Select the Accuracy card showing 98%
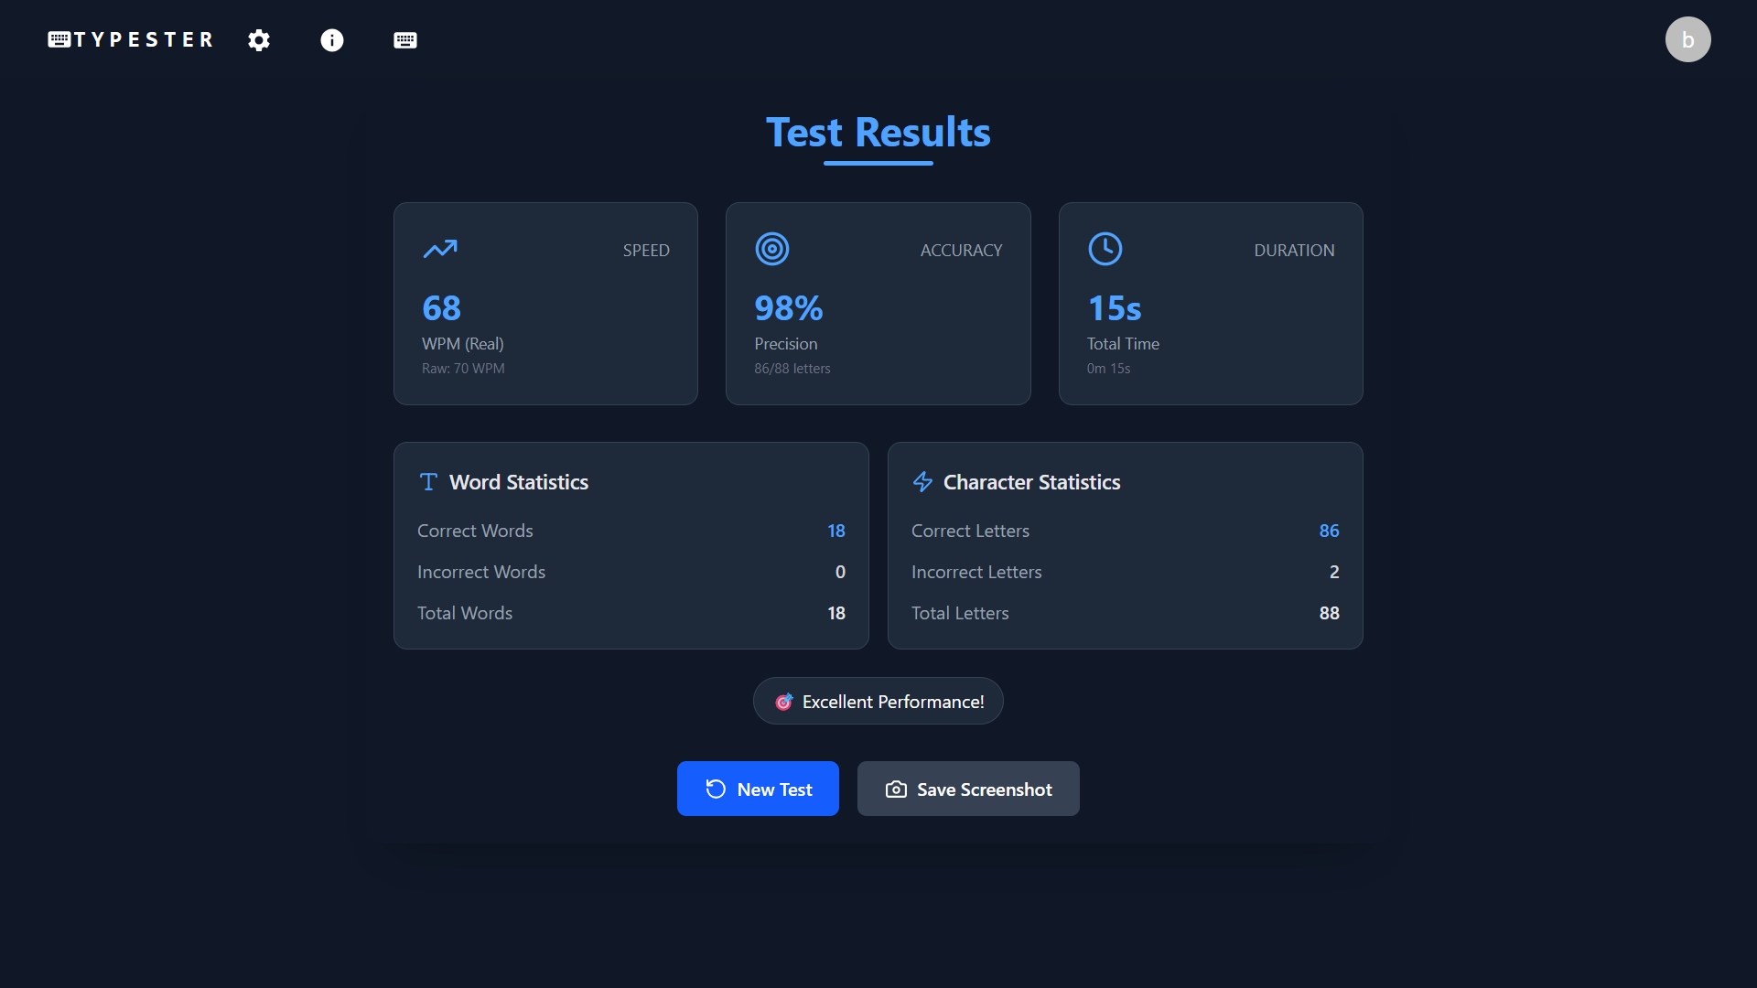The width and height of the screenshot is (1757, 988). click(x=878, y=304)
